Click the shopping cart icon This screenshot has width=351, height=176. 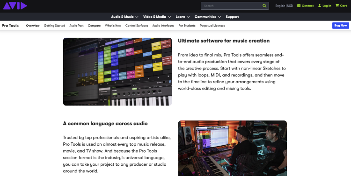click(337, 6)
